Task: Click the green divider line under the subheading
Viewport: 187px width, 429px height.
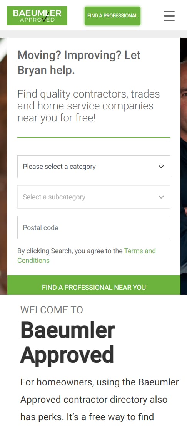Action: [93, 138]
